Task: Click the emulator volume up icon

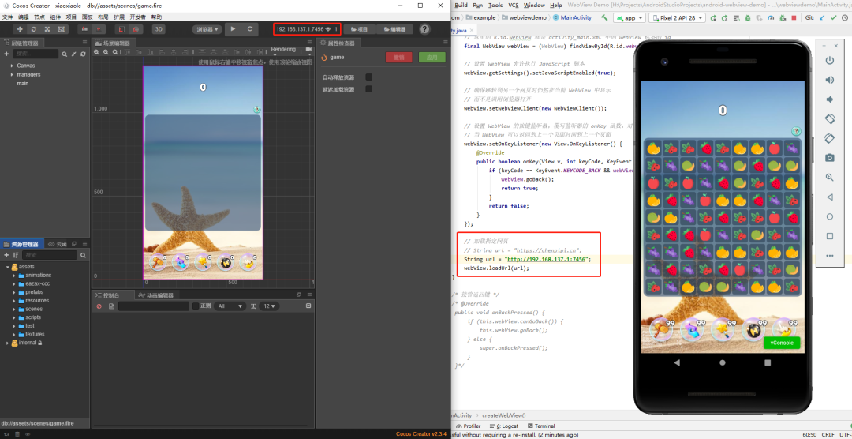Action: (829, 80)
